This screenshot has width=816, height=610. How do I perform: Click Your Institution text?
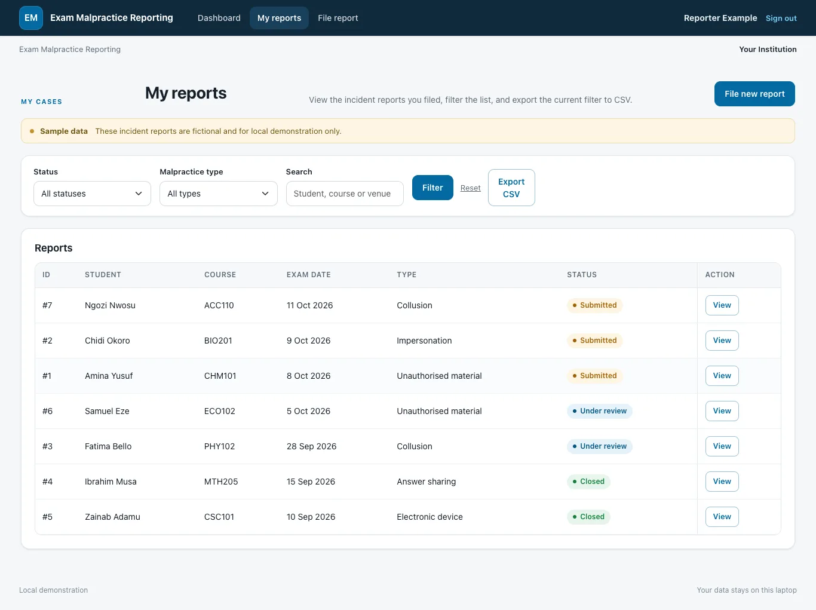tap(768, 50)
